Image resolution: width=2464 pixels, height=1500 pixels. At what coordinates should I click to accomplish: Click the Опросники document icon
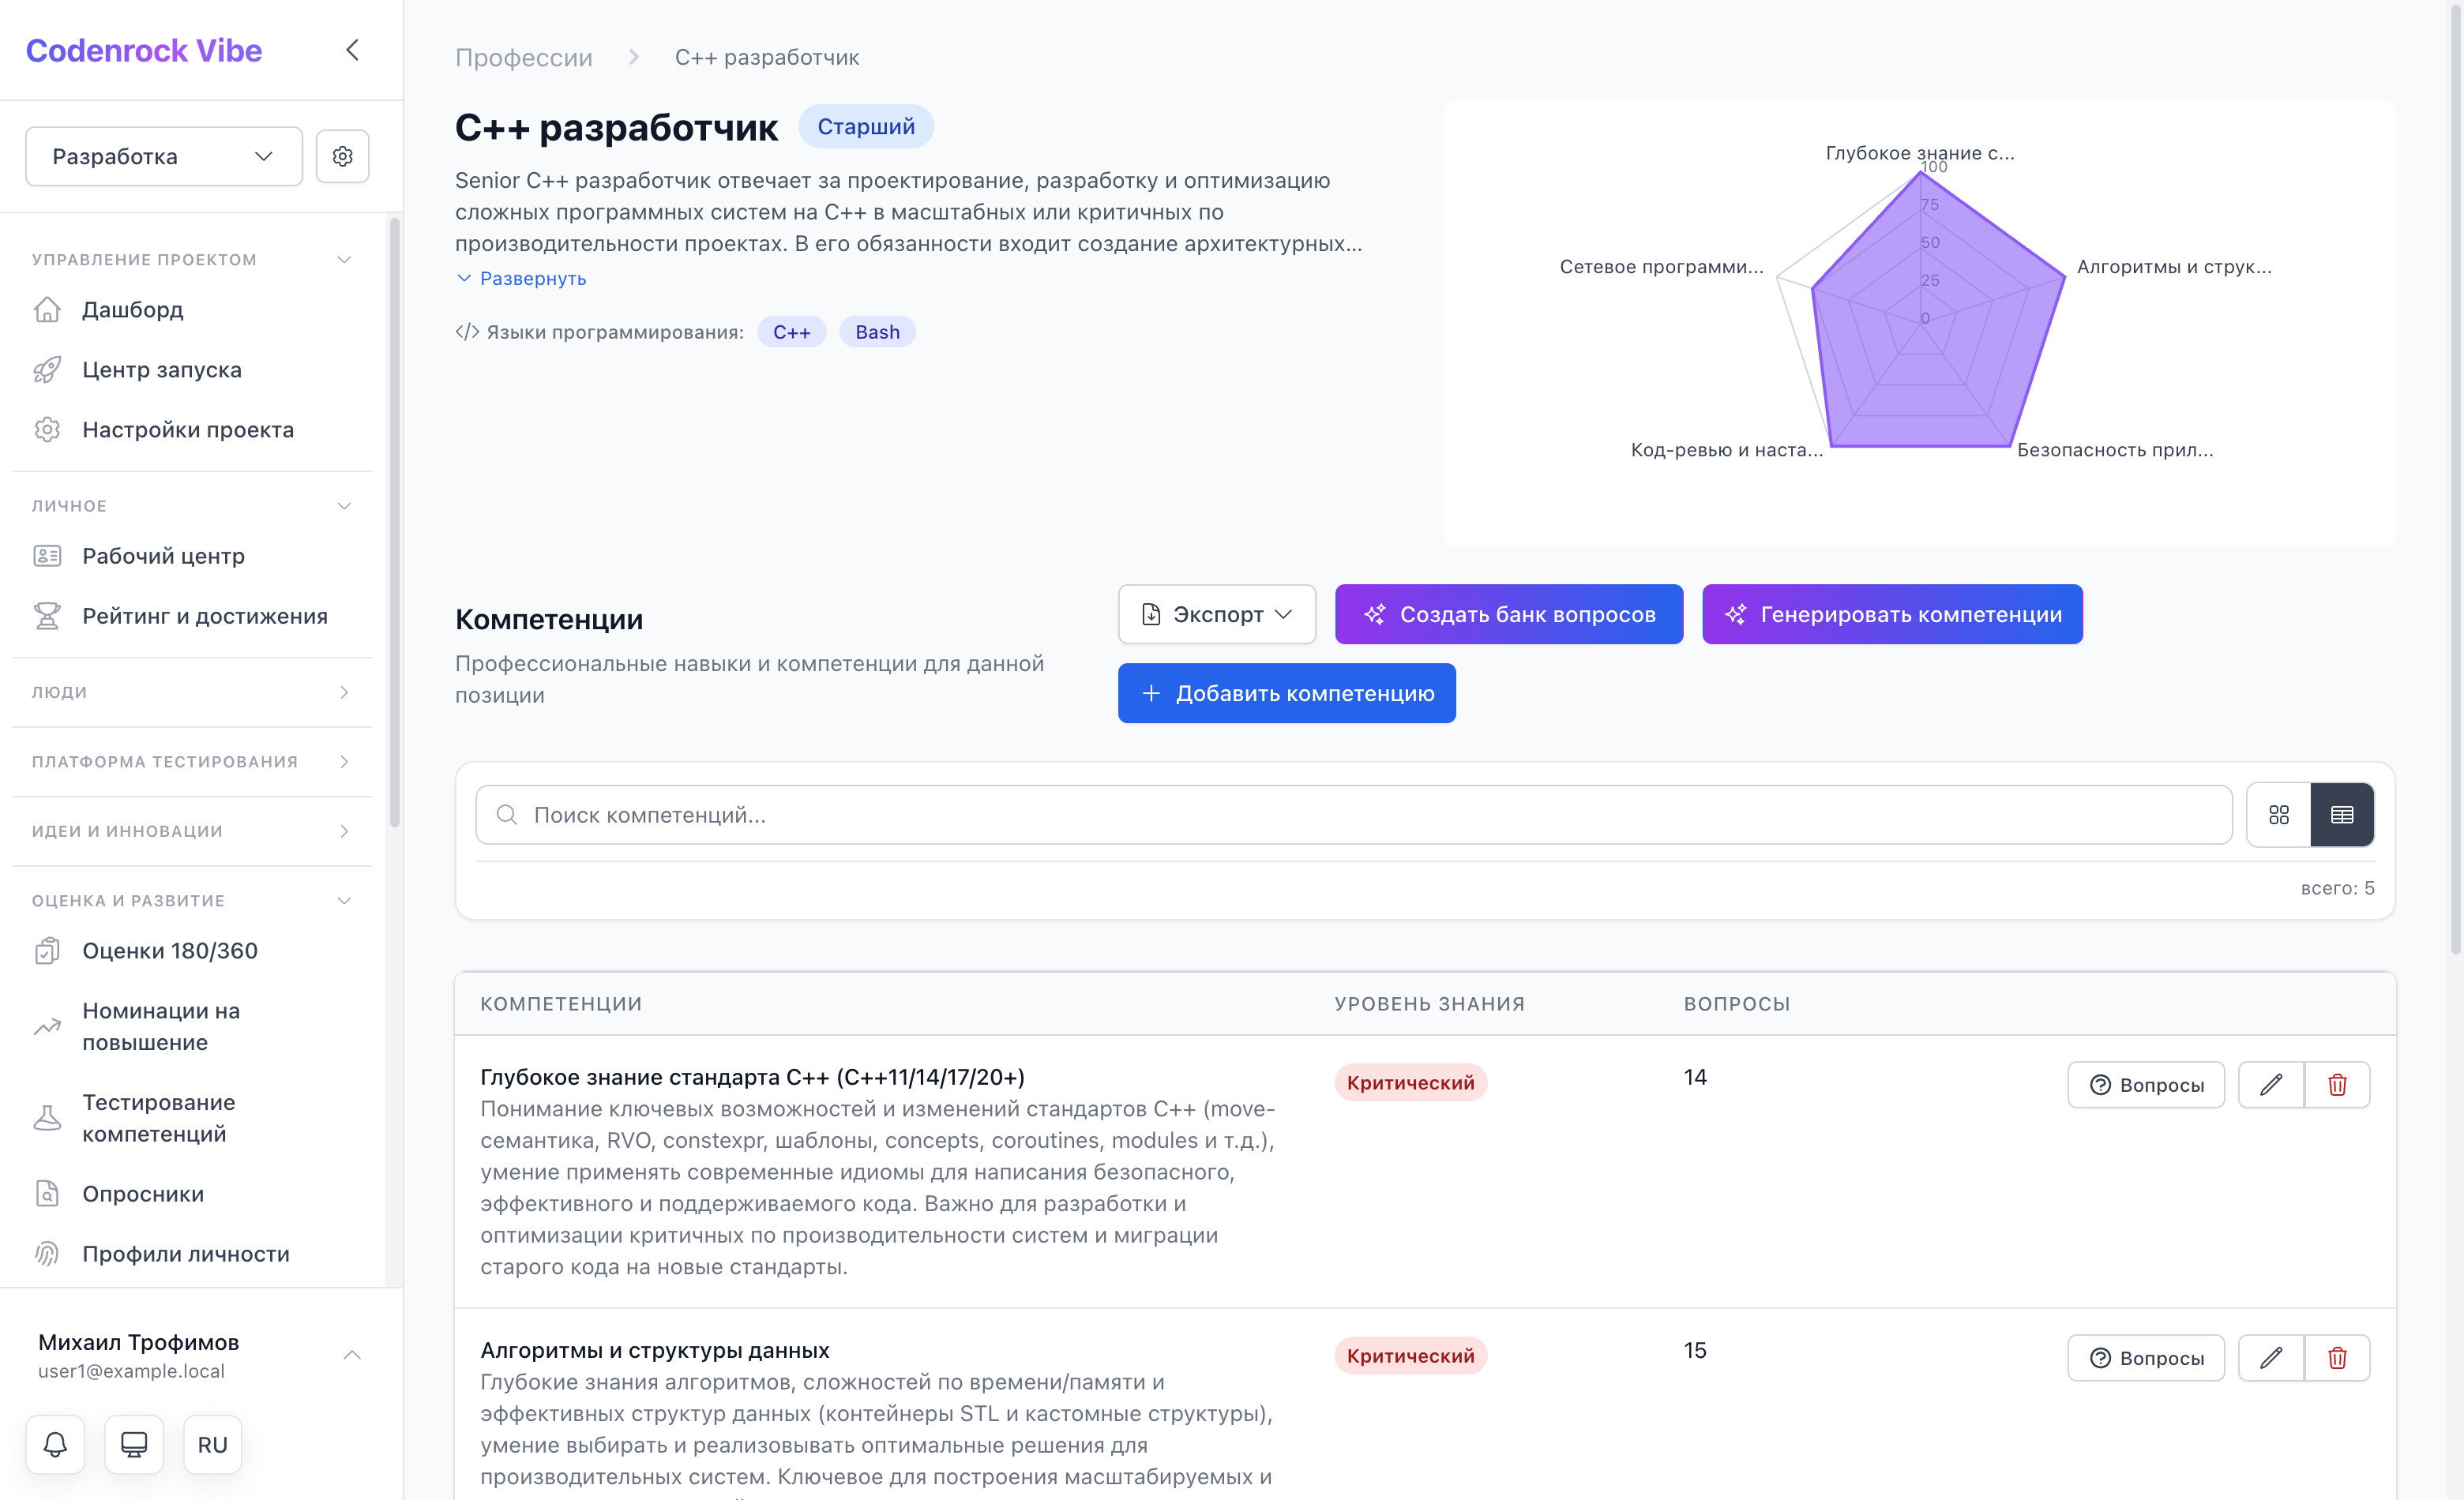click(47, 1193)
